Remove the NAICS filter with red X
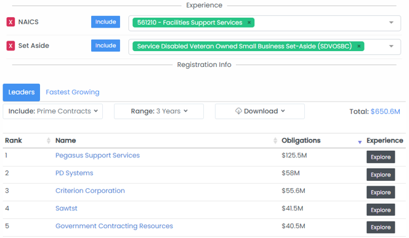This screenshot has width=409, height=238. (10, 22)
